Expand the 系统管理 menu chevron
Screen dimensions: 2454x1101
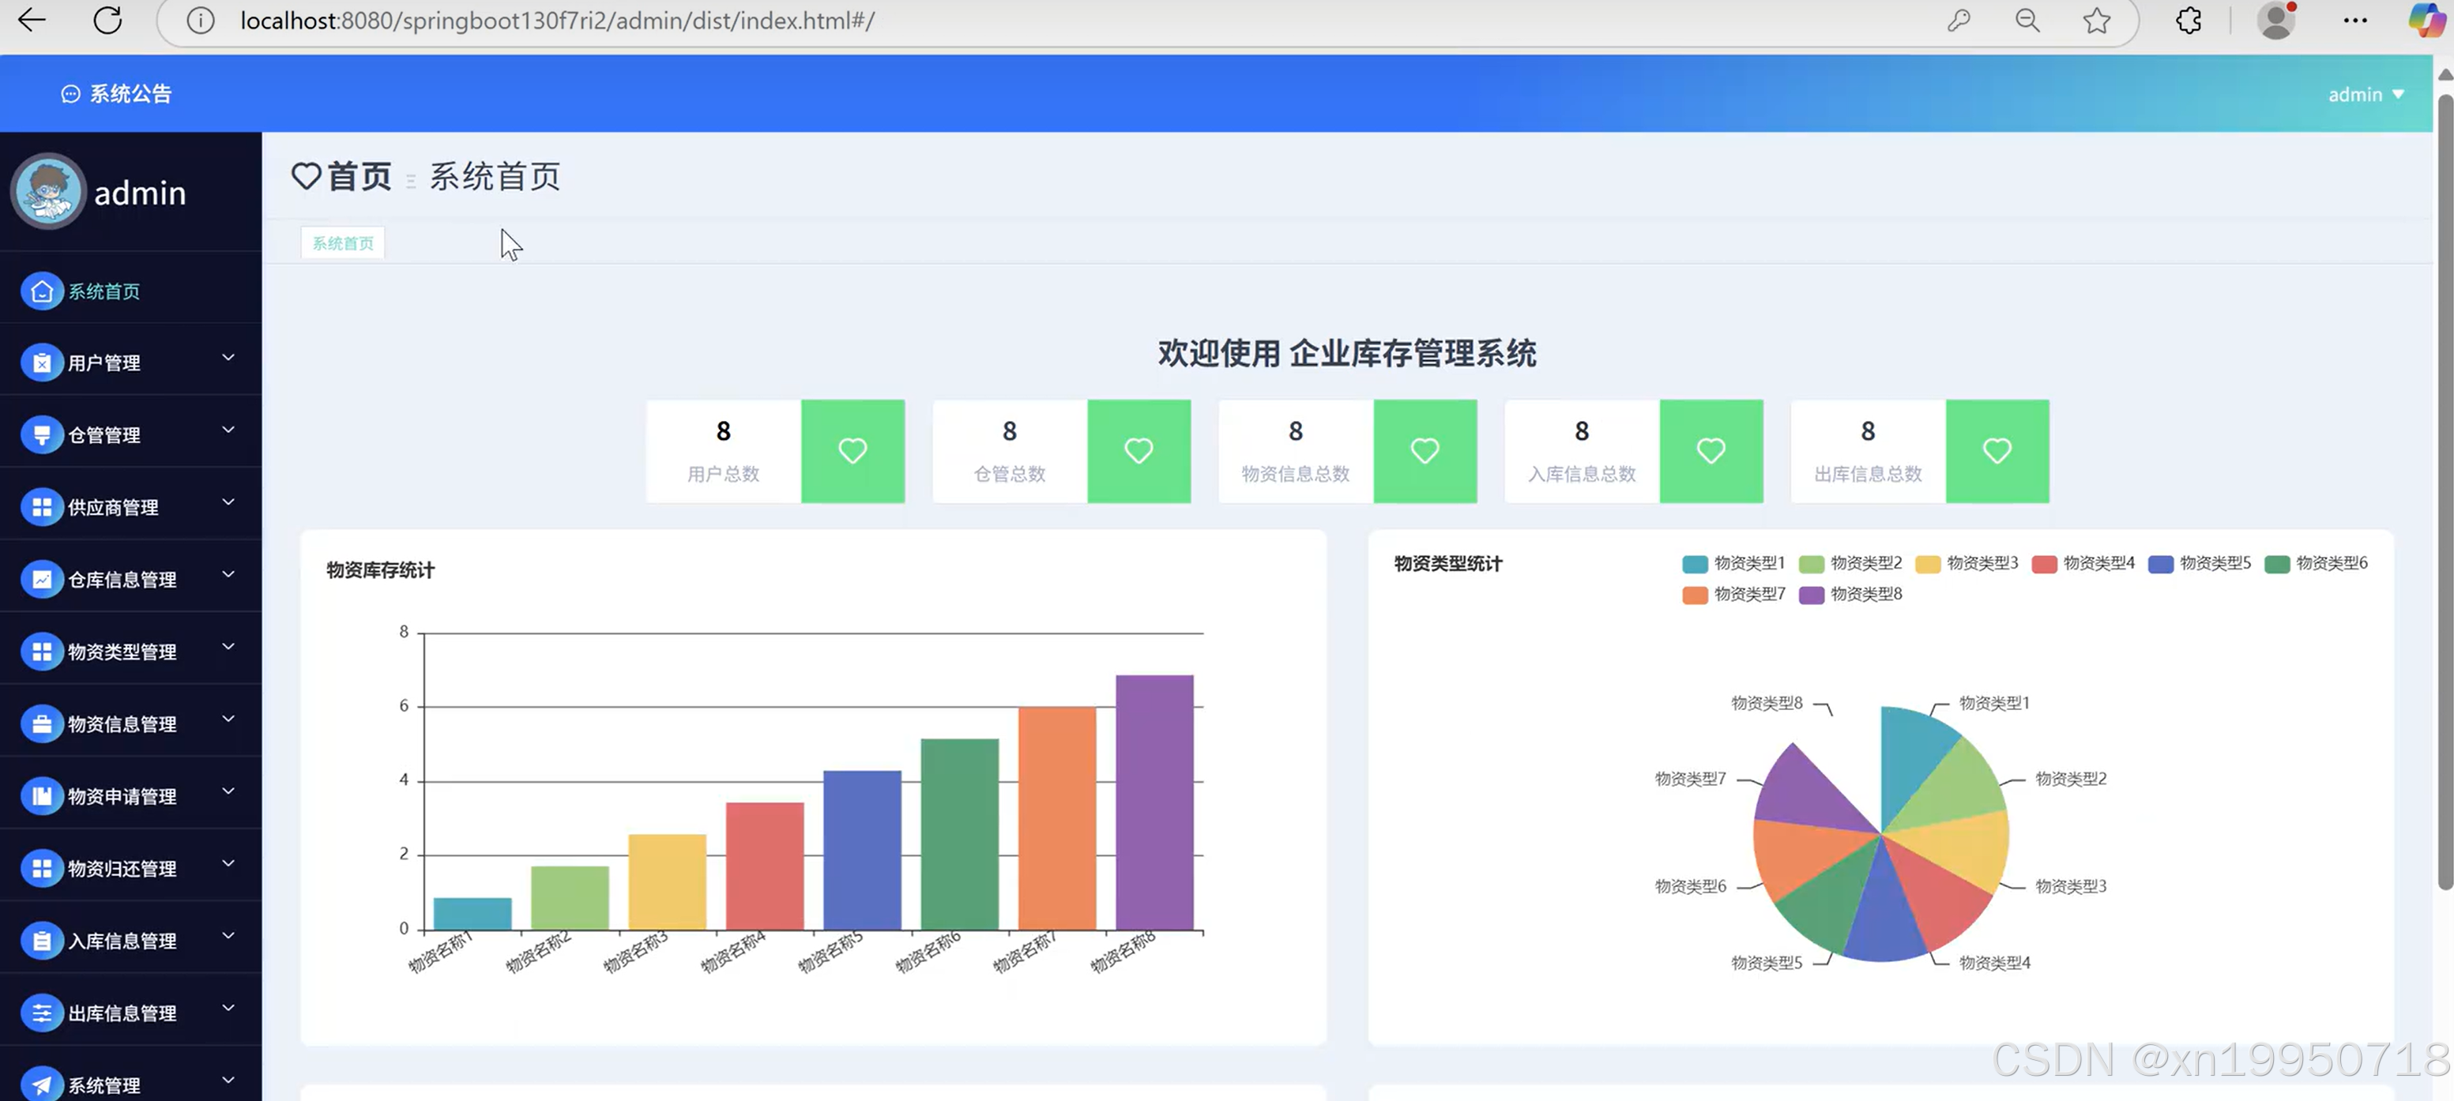click(228, 1080)
